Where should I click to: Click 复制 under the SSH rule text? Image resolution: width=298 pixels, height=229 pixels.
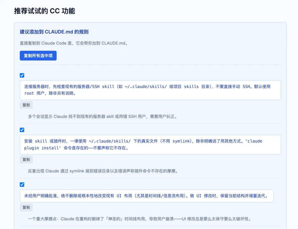[x=26, y=105]
